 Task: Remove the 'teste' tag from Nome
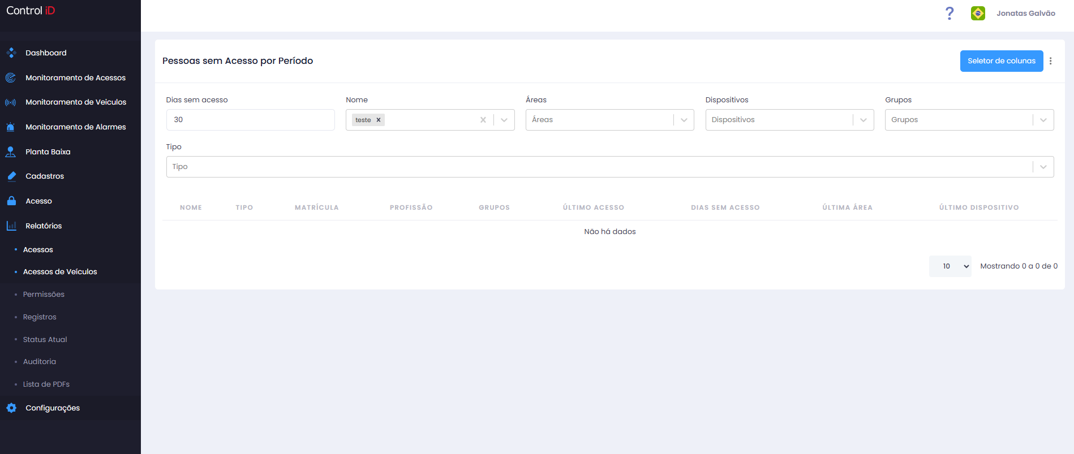379,120
